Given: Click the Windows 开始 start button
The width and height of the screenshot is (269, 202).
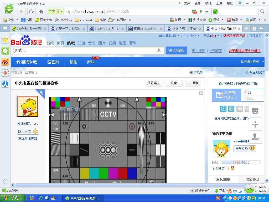Looking at the screenshot, I should coord(12,198).
